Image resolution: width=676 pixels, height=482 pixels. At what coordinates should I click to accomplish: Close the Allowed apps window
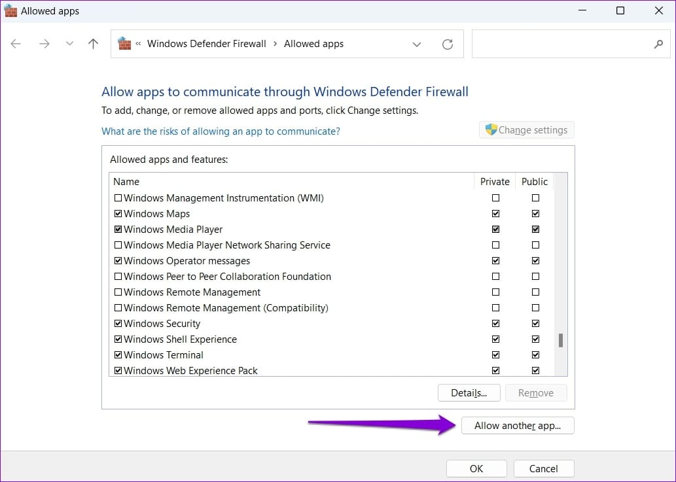pos(659,10)
